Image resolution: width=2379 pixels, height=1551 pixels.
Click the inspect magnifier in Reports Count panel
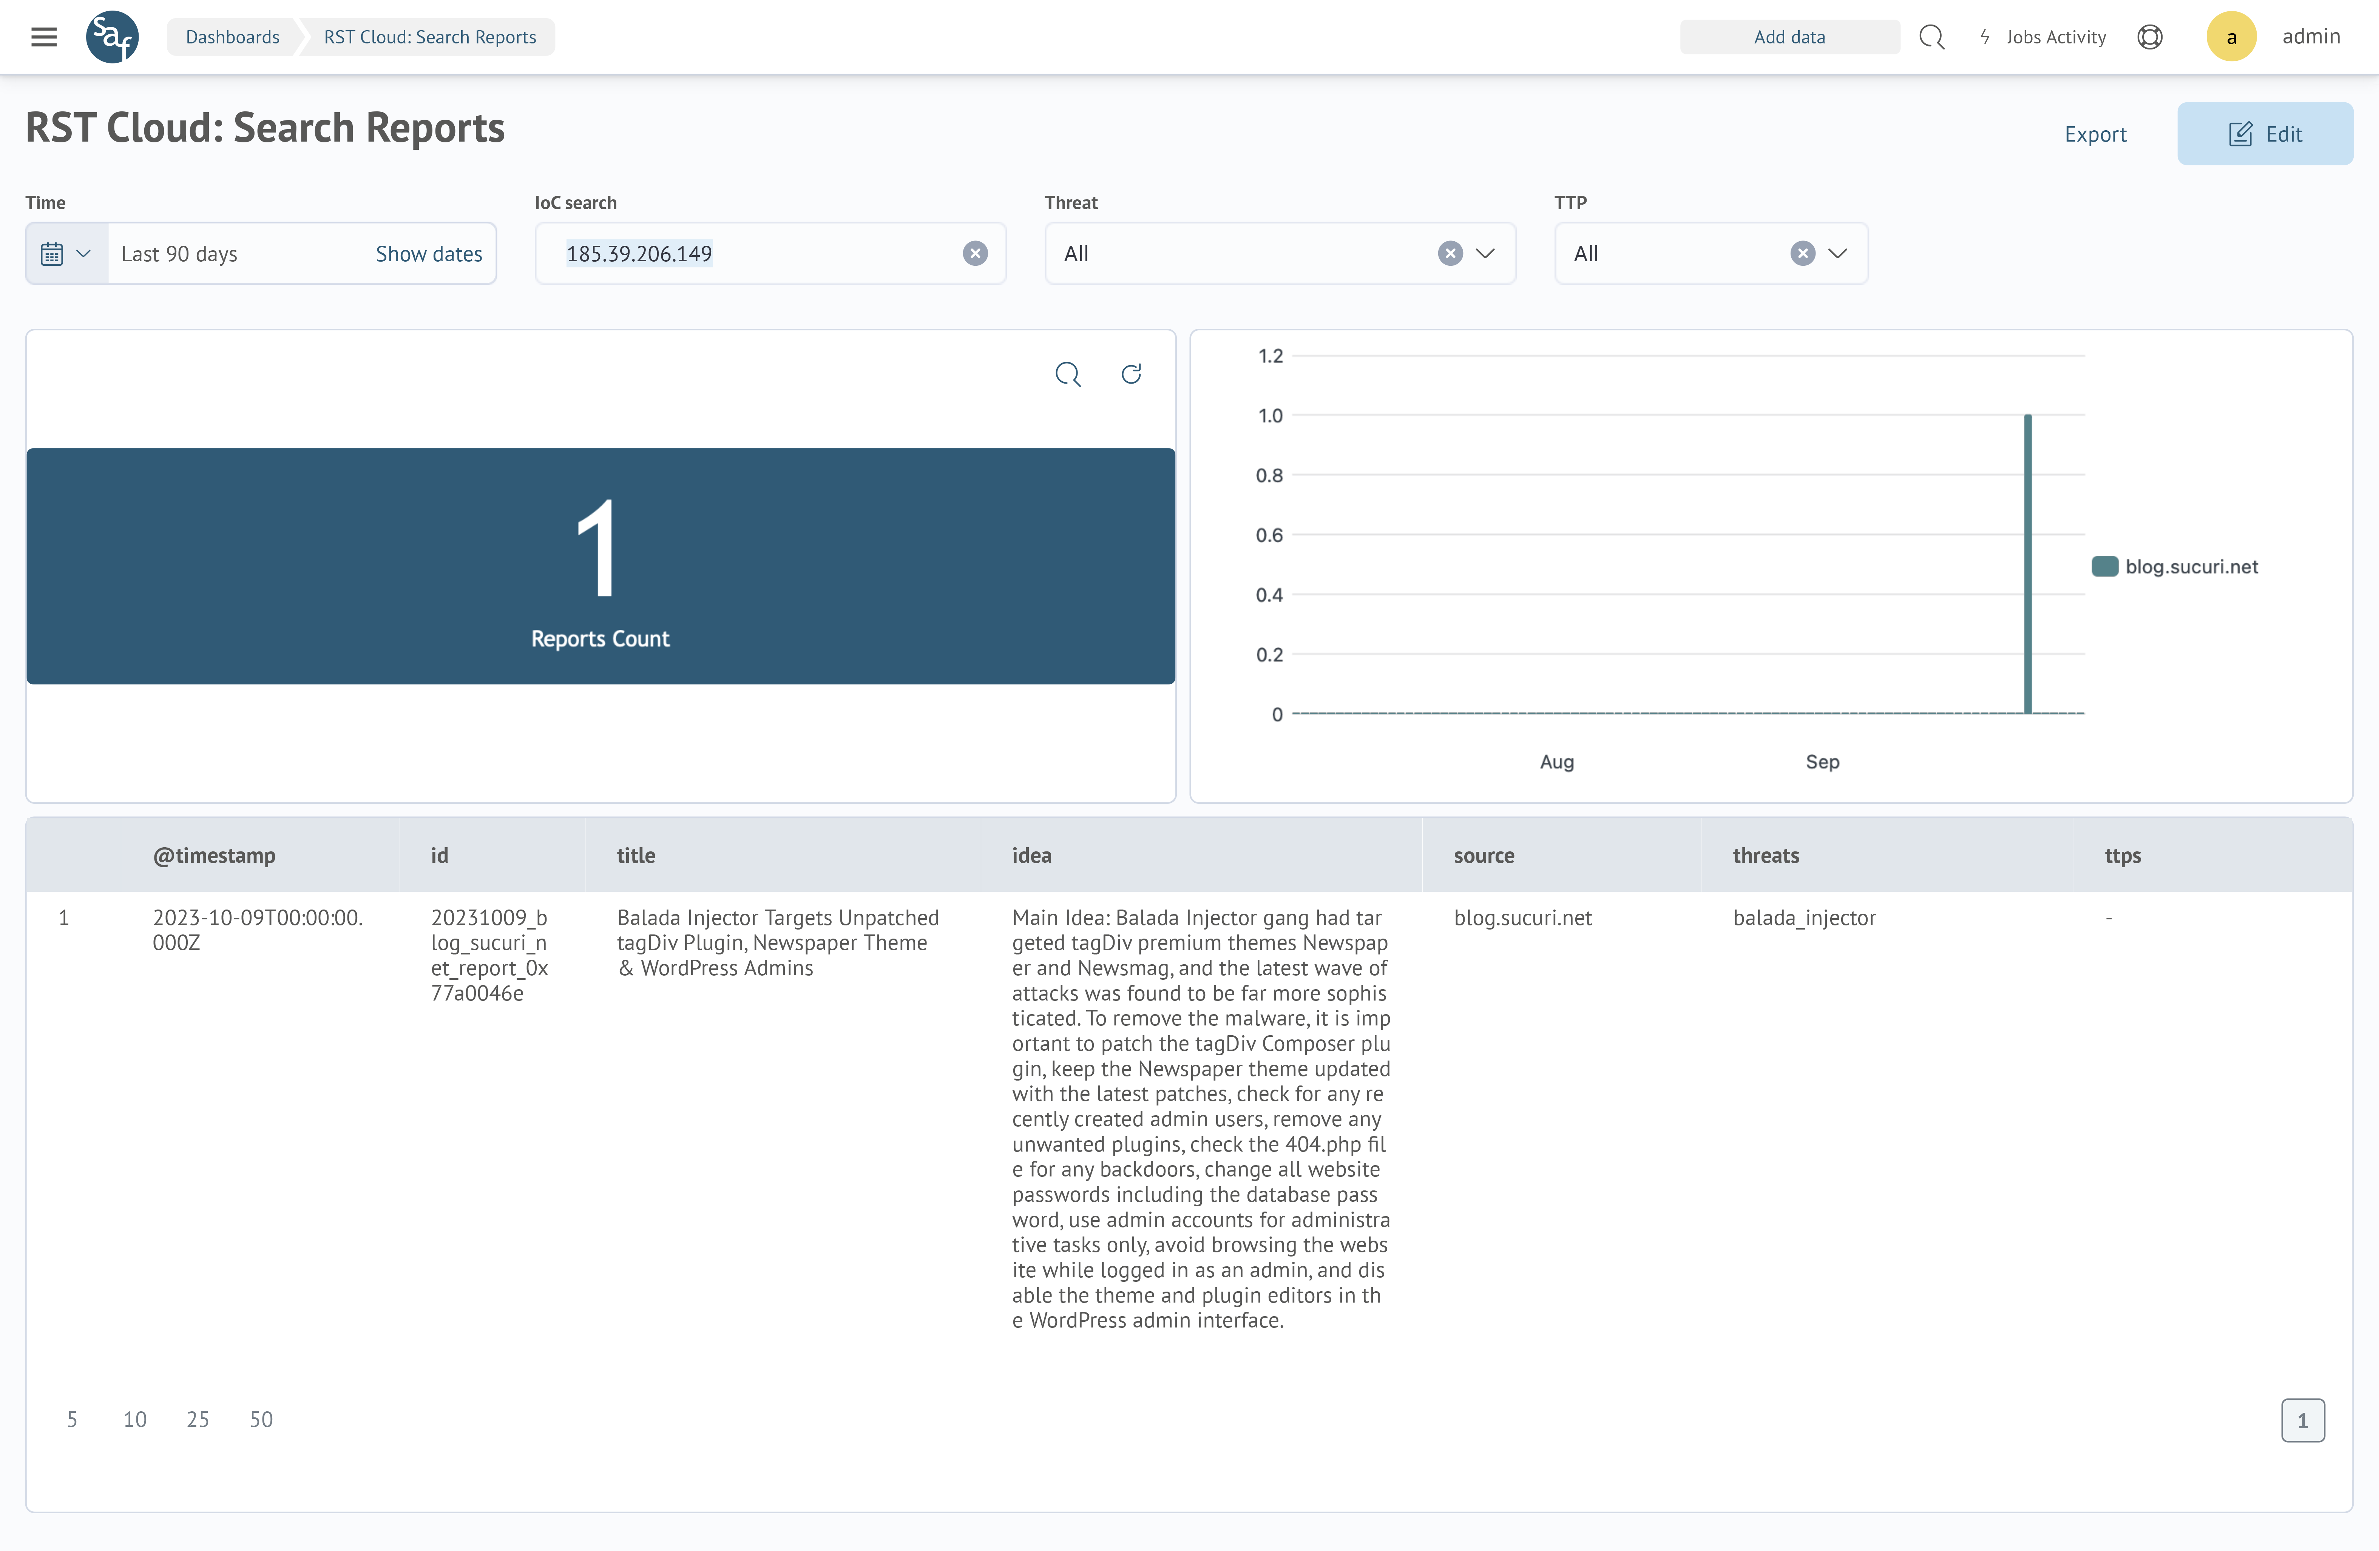(x=1068, y=374)
